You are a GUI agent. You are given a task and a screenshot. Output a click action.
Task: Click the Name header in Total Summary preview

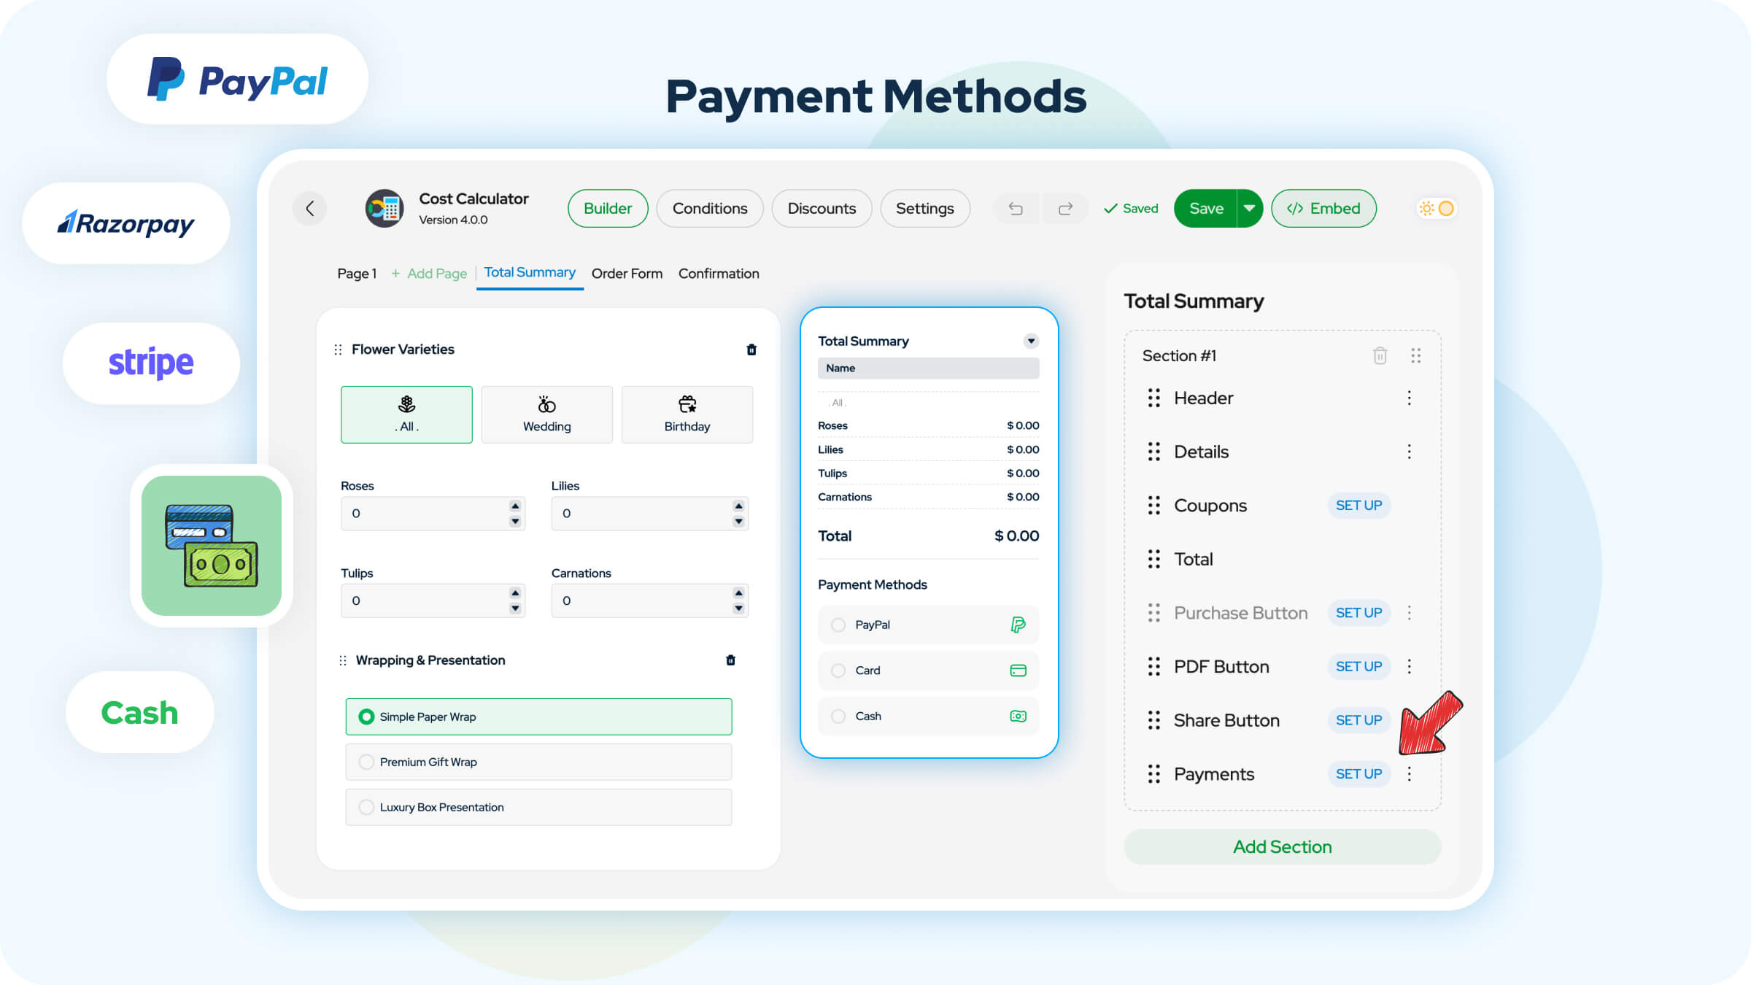[x=928, y=368]
